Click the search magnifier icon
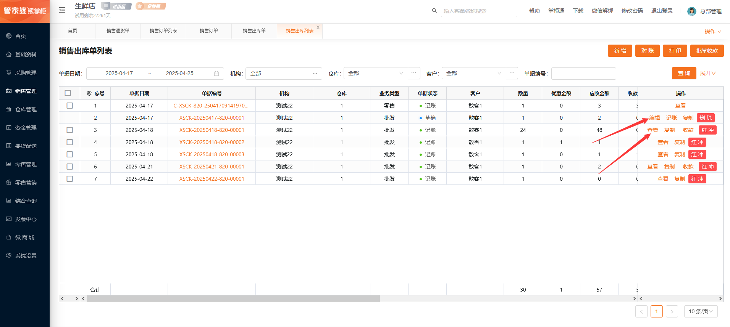 coord(434,11)
